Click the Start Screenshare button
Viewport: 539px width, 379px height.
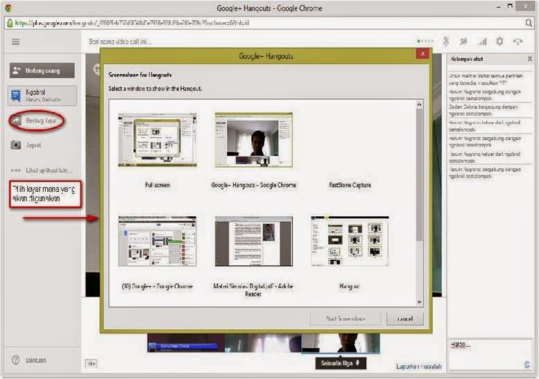pyautogui.click(x=345, y=319)
